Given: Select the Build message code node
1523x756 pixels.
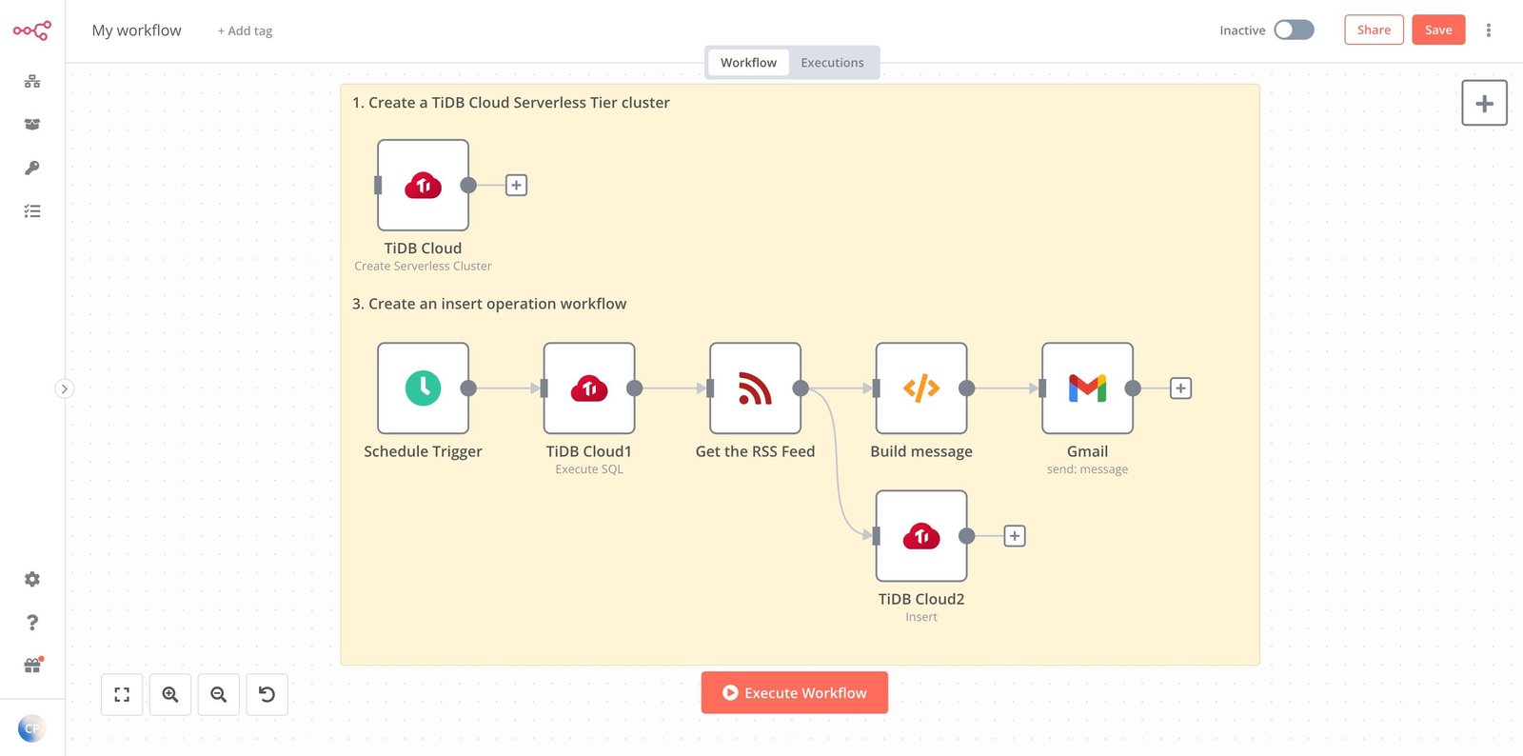Looking at the screenshot, I should pyautogui.click(x=921, y=388).
